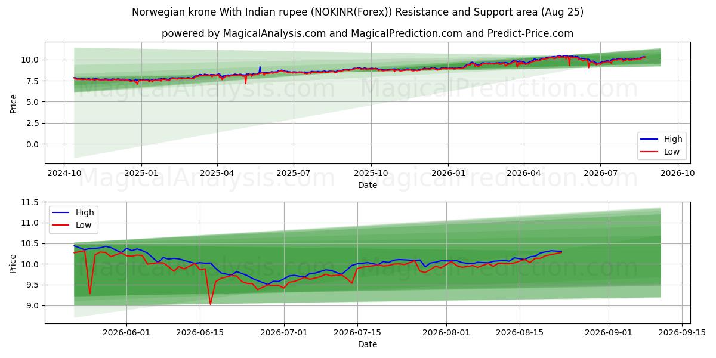Click the 'powered by MagicalAnalysis.com' subtitle

367,33
